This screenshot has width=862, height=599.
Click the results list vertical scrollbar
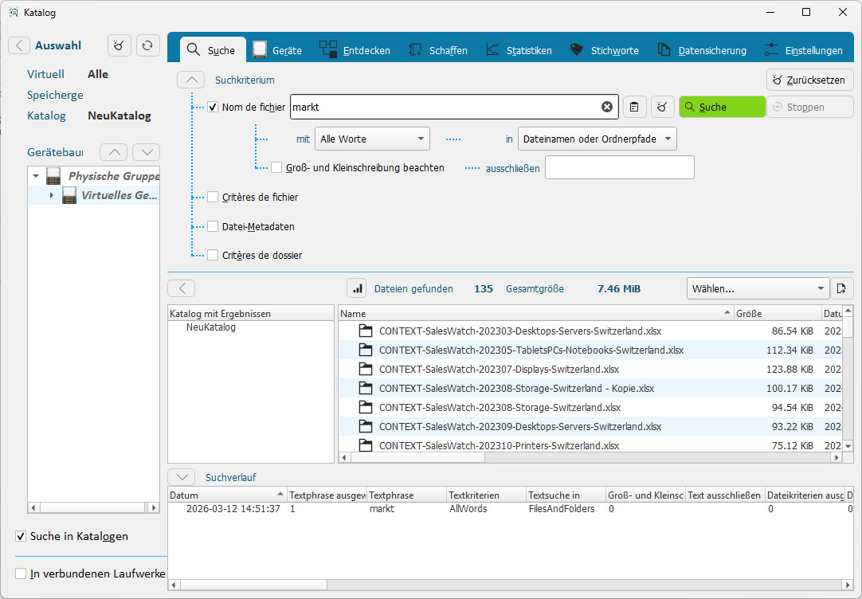click(x=848, y=382)
